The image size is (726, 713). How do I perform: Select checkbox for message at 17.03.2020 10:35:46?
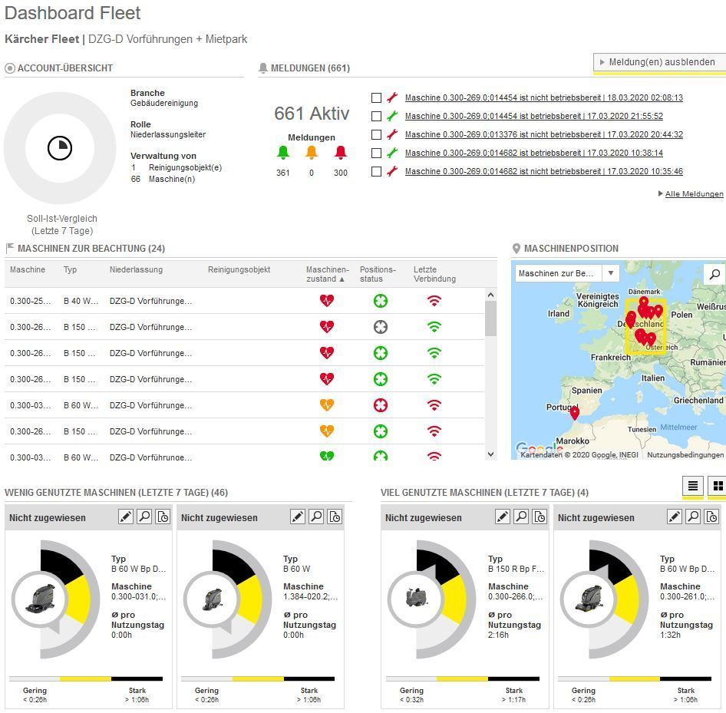click(376, 172)
